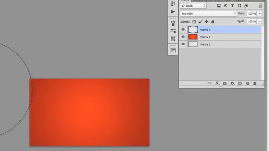Filter layers by type layers icon

pyautogui.click(x=232, y=5)
